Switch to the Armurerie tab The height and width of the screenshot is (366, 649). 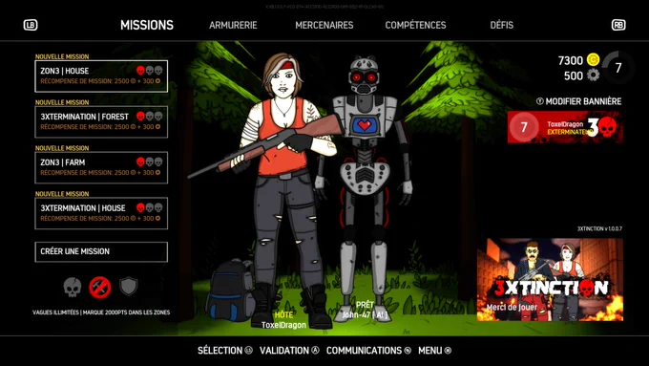tap(233, 25)
